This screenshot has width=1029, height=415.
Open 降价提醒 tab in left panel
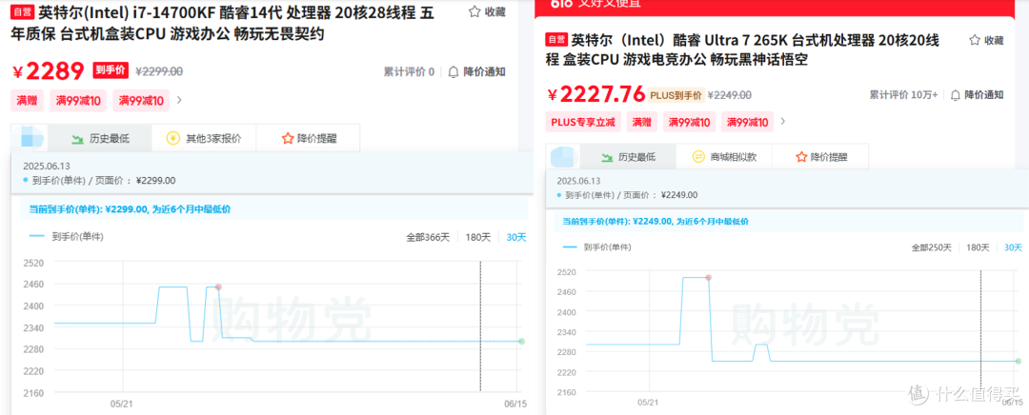point(308,138)
